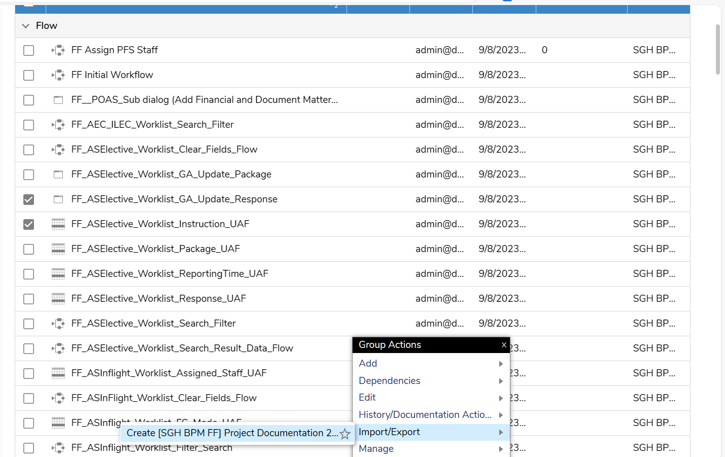725x457 pixels.
Task: Uncheck the FF_ASElective_Worklist_Instruction_UAF checkbox
Action: point(29,224)
